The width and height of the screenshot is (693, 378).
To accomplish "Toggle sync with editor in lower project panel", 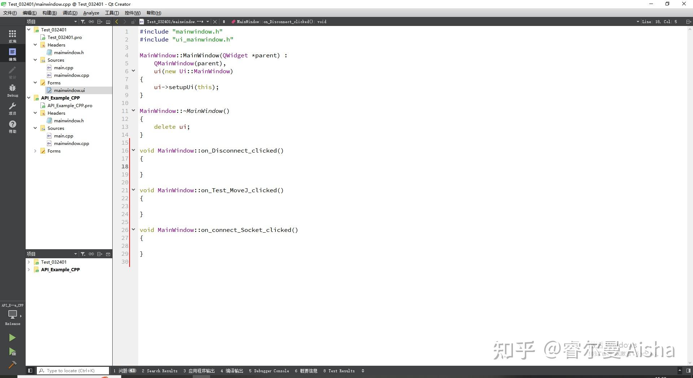I will click(x=91, y=254).
